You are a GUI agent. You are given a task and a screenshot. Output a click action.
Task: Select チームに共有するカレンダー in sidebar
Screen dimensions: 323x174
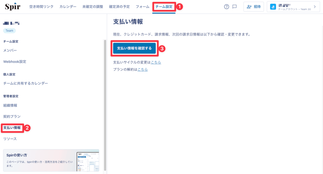(26, 83)
